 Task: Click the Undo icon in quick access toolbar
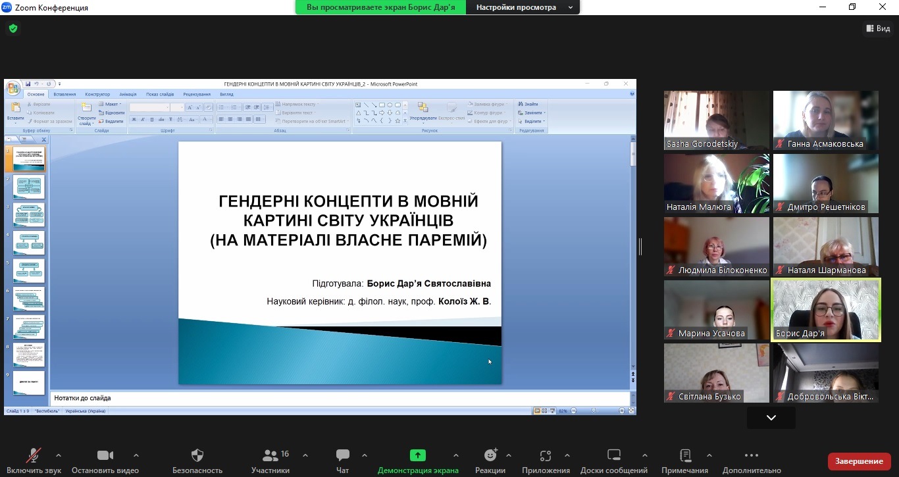(37, 84)
